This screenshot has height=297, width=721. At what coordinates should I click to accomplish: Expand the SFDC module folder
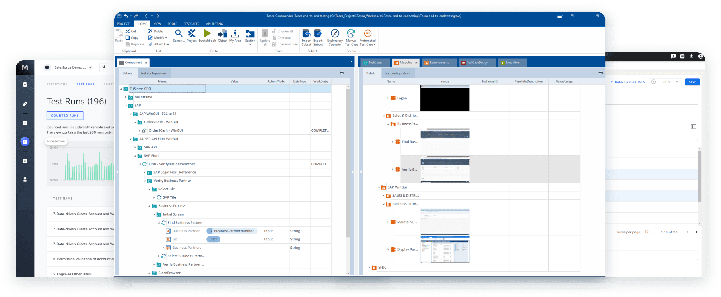point(369,267)
